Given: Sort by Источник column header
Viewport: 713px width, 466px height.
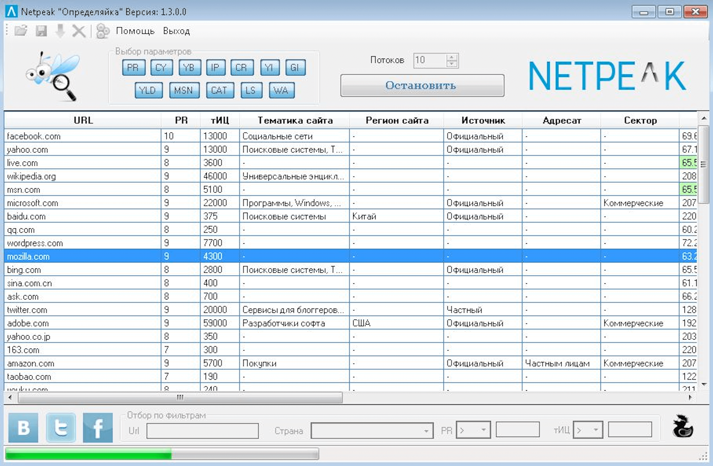Looking at the screenshot, I should click(x=483, y=120).
